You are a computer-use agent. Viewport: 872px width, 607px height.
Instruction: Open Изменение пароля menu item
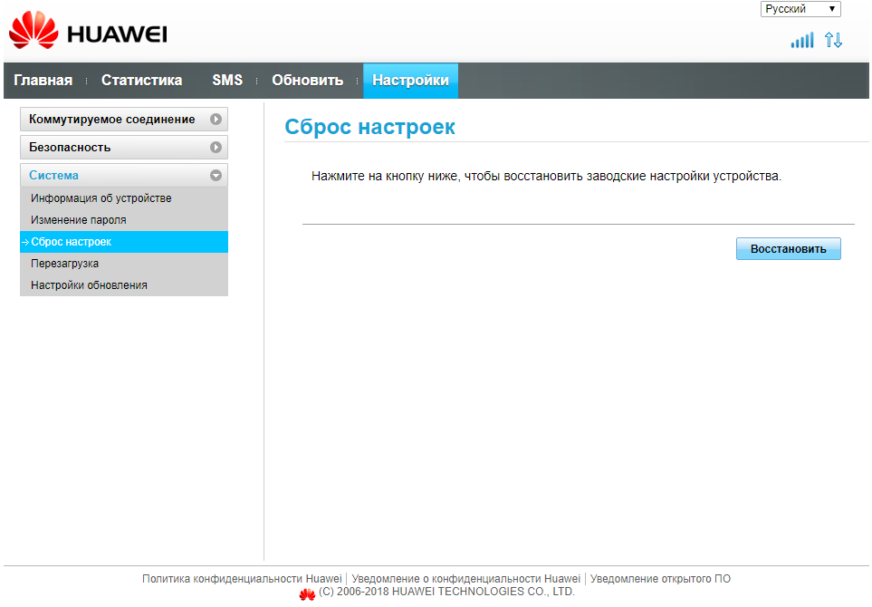click(x=123, y=220)
